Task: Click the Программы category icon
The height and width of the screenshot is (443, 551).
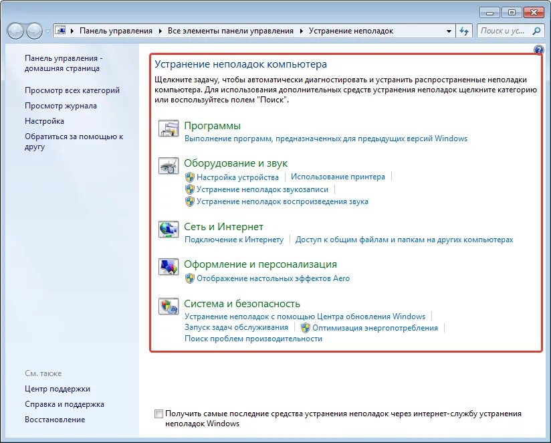Action: 169,128
